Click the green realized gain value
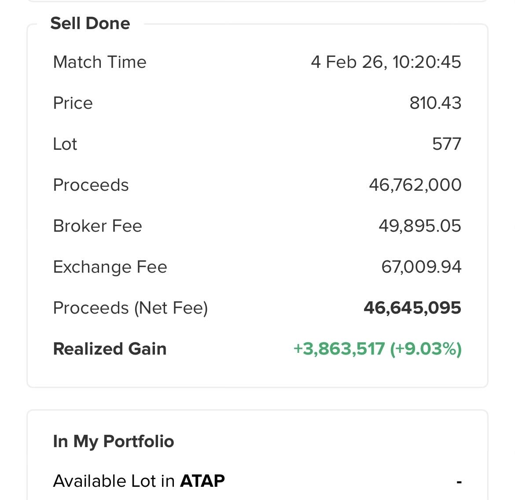The image size is (515, 500). click(x=377, y=349)
